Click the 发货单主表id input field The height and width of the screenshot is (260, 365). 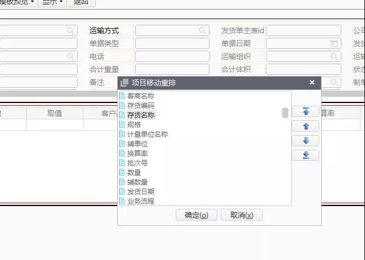303,30
